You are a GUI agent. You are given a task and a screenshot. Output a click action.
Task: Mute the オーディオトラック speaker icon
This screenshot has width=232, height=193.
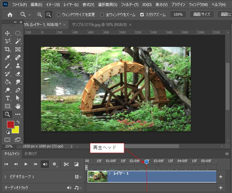tap(69, 188)
